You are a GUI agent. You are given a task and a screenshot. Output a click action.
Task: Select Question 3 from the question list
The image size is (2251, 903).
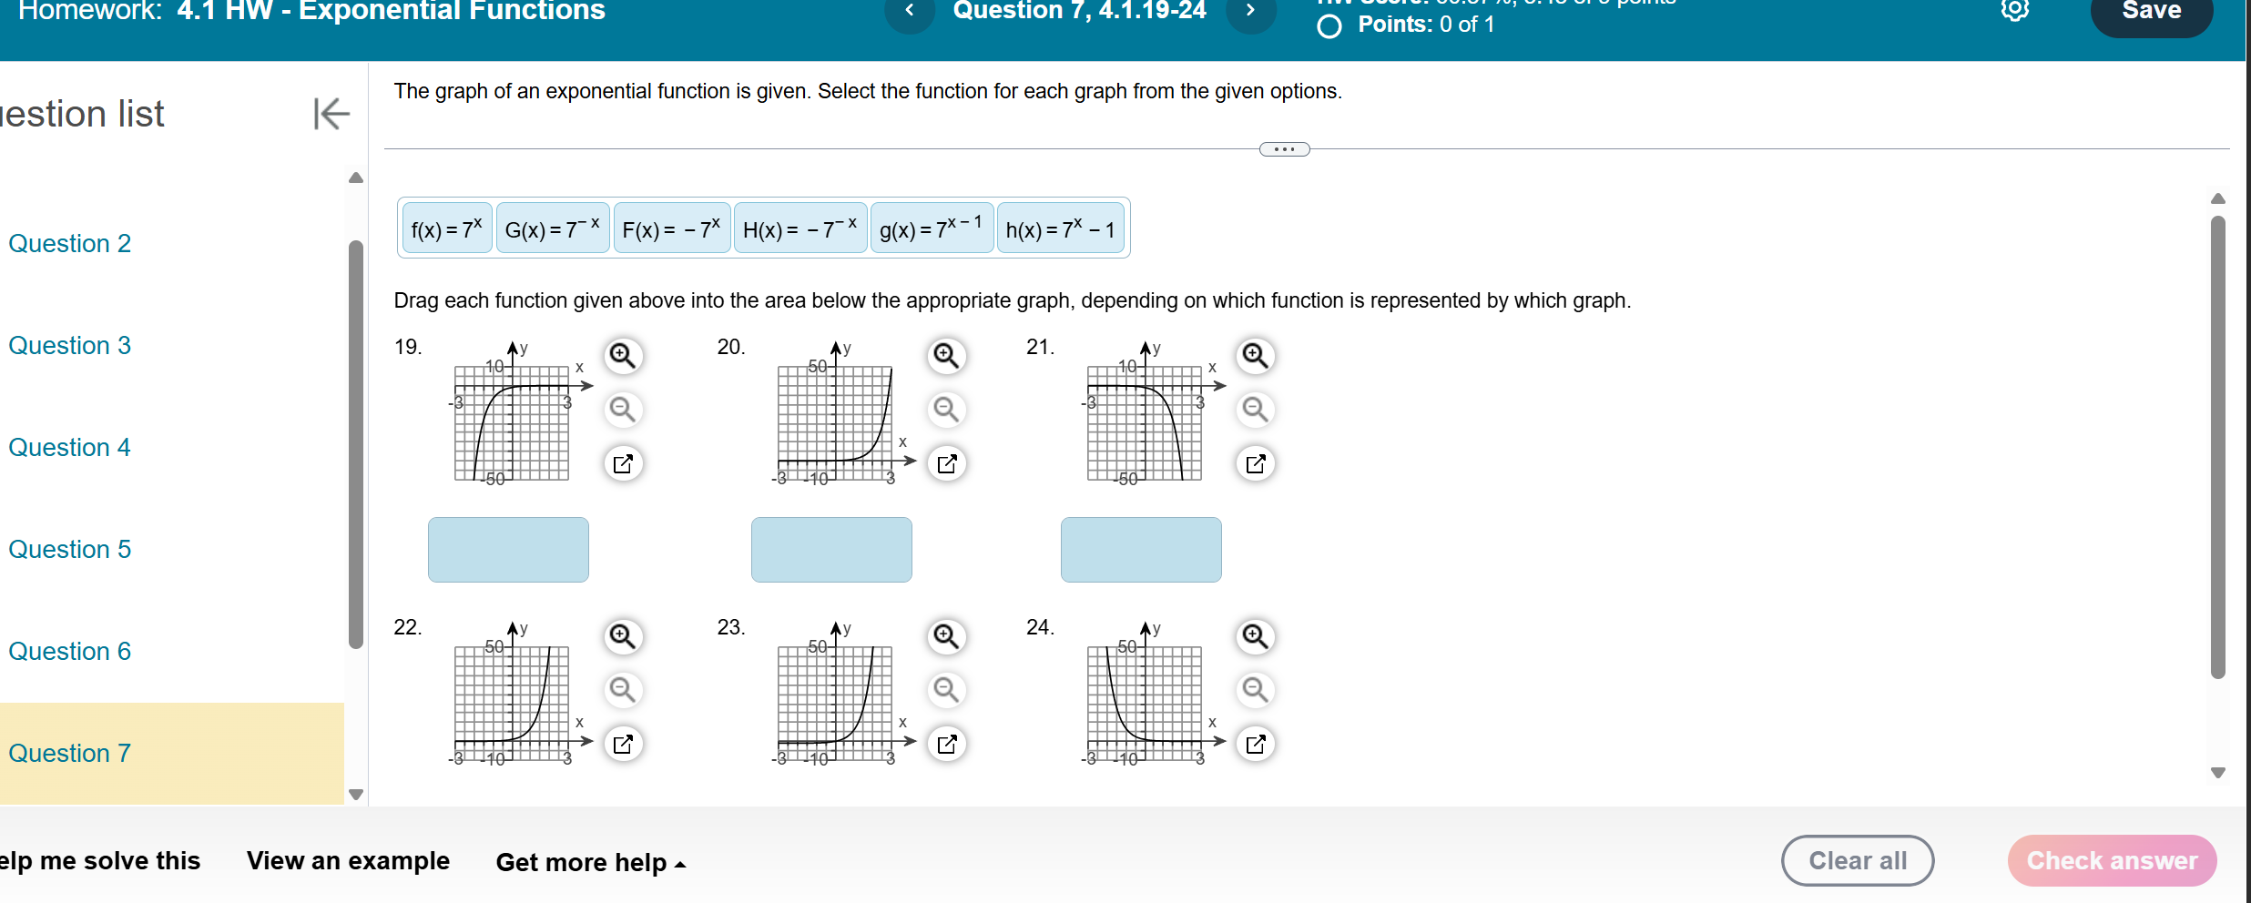pyautogui.click(x=68, y=345)
